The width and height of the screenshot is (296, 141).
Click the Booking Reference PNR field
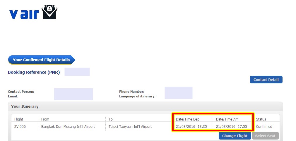[x=77, y=72]
